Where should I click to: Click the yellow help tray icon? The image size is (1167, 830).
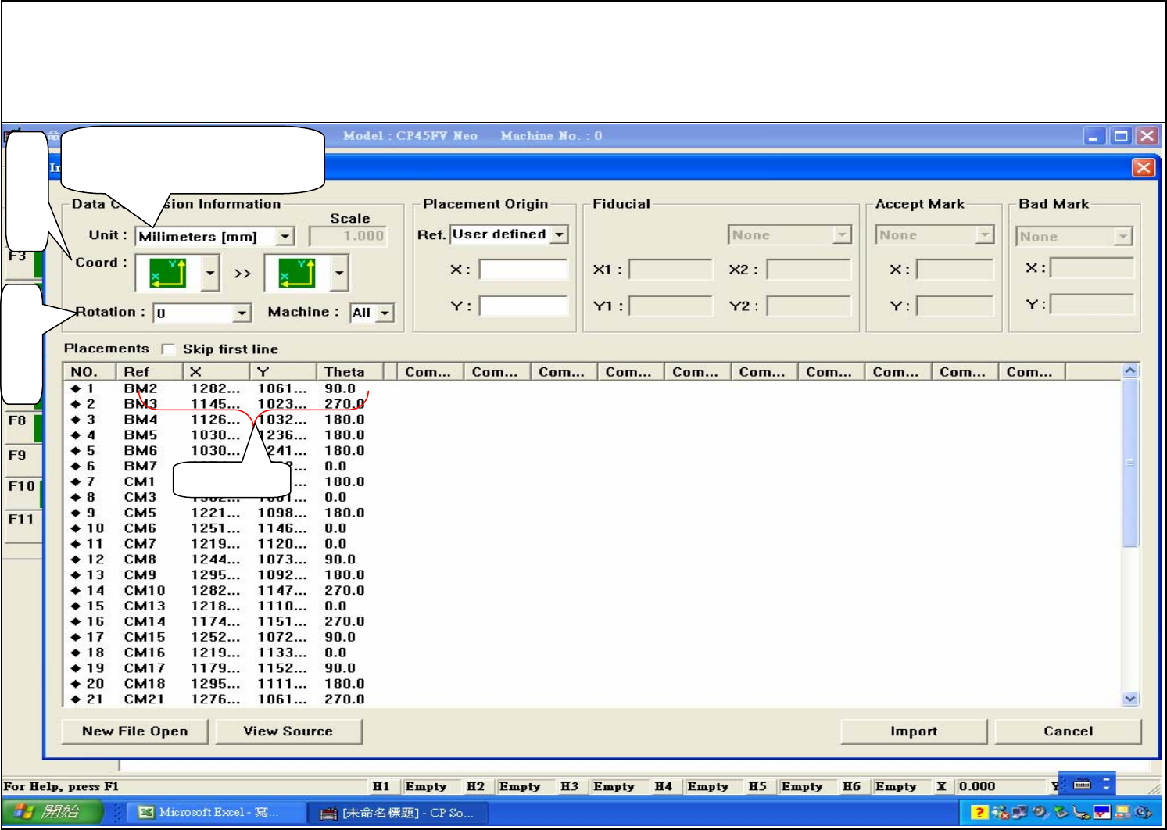[979, 813]
